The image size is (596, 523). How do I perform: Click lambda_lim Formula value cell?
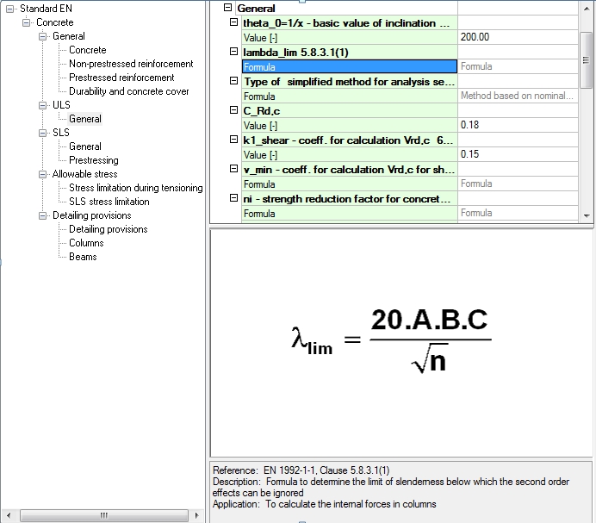pyautogui.click(x=518, y=66)
